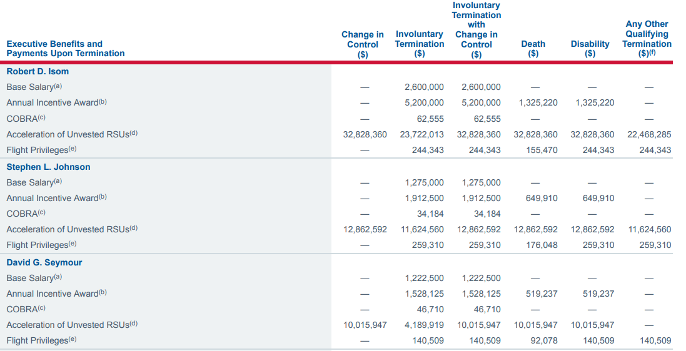Click Base Salary label under Robert D. Isom
686x351 pixels.
click(x=34, y=87)
